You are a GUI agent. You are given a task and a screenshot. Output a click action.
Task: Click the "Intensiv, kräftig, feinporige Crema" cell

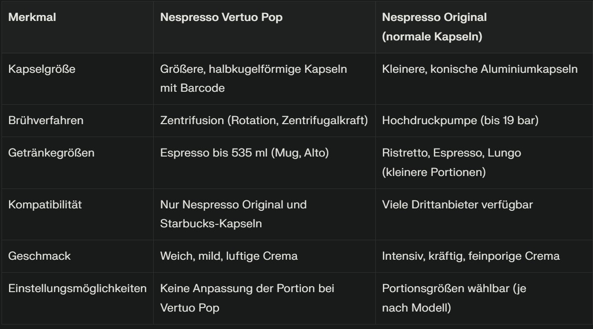pos(471,256)
